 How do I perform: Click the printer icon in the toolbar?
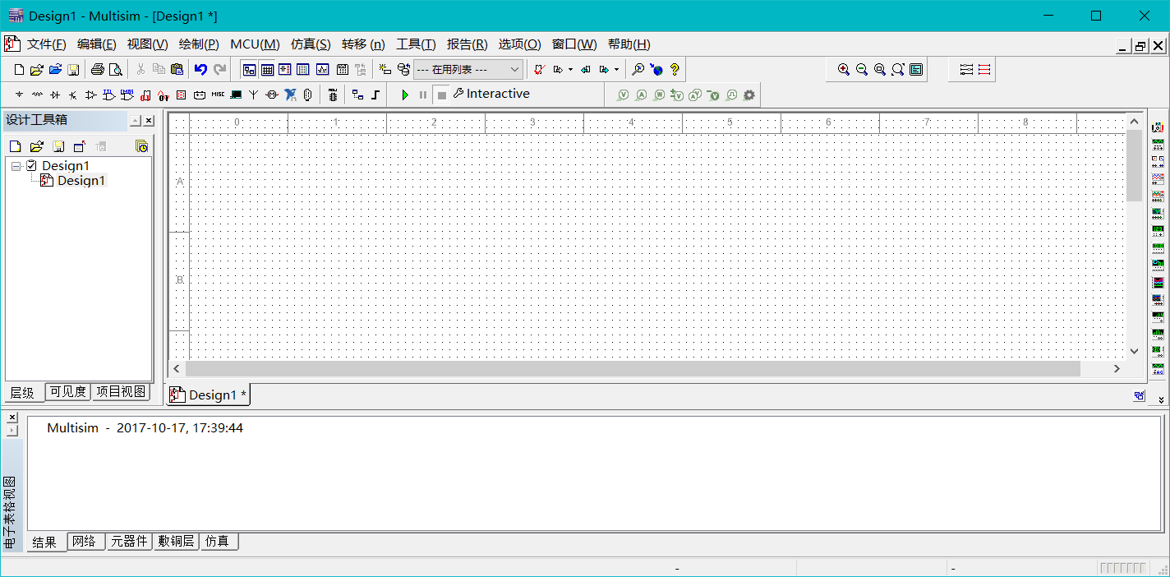97,70
